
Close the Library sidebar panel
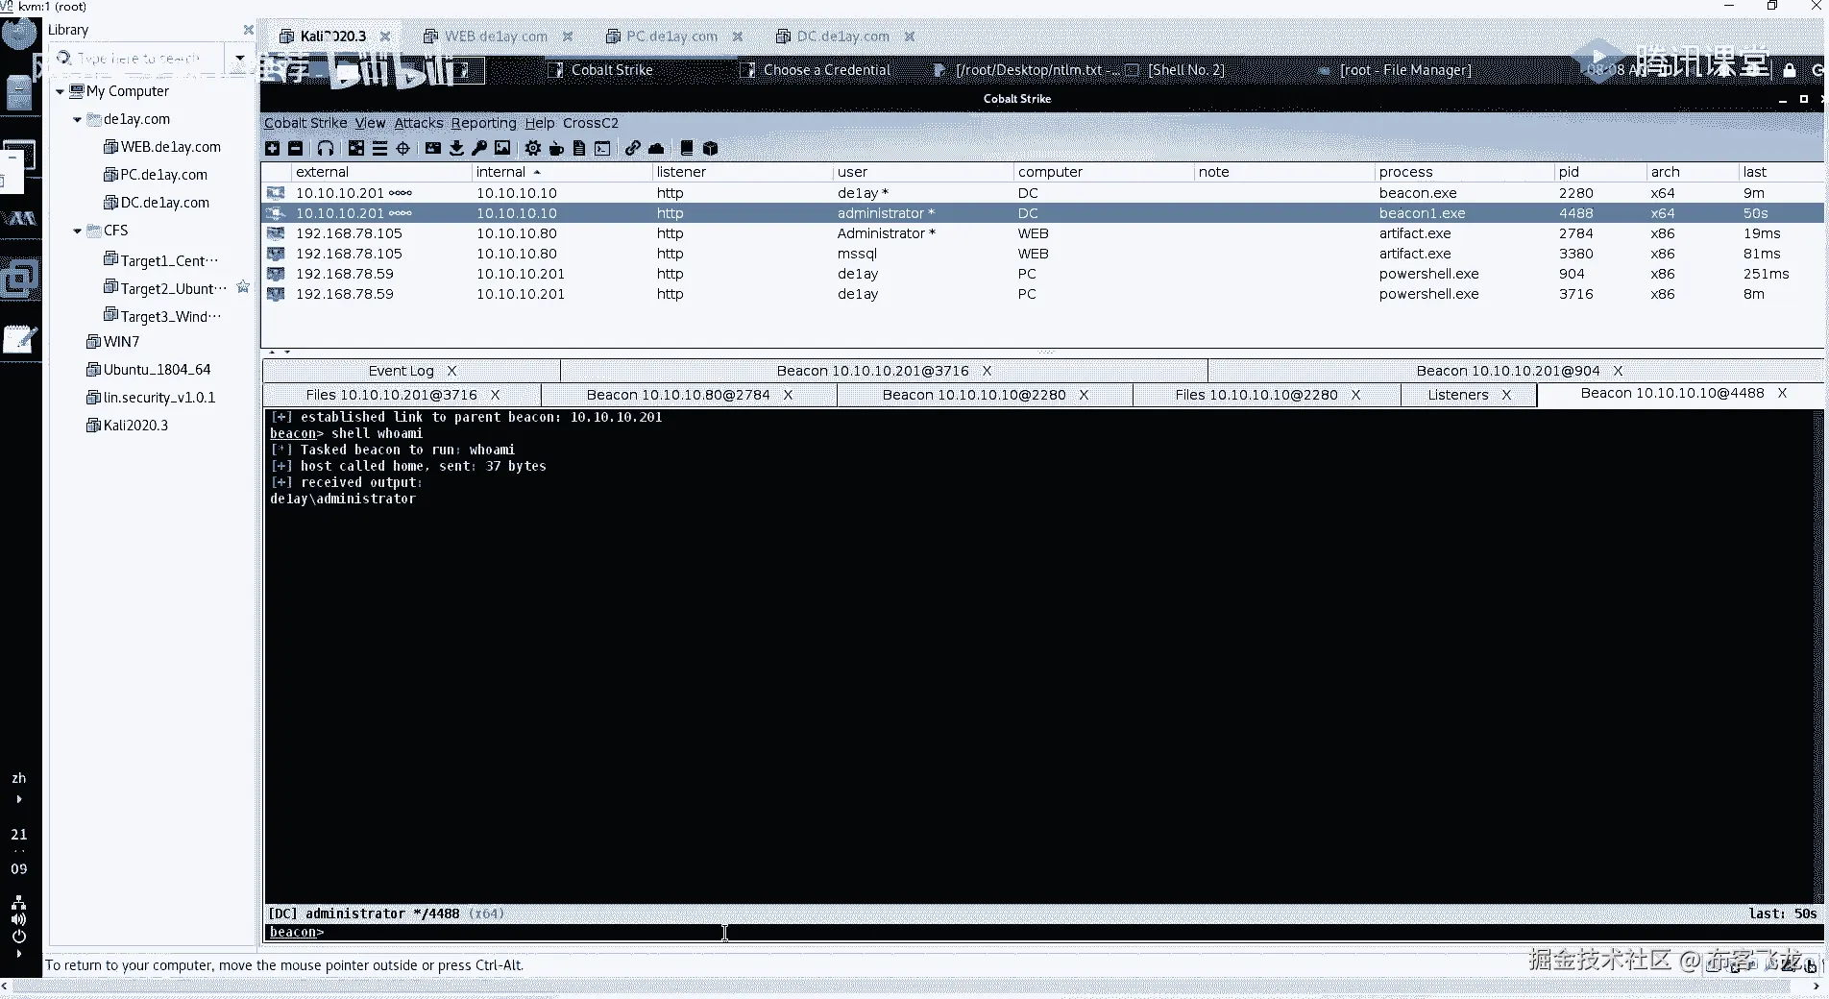(248, 30)
